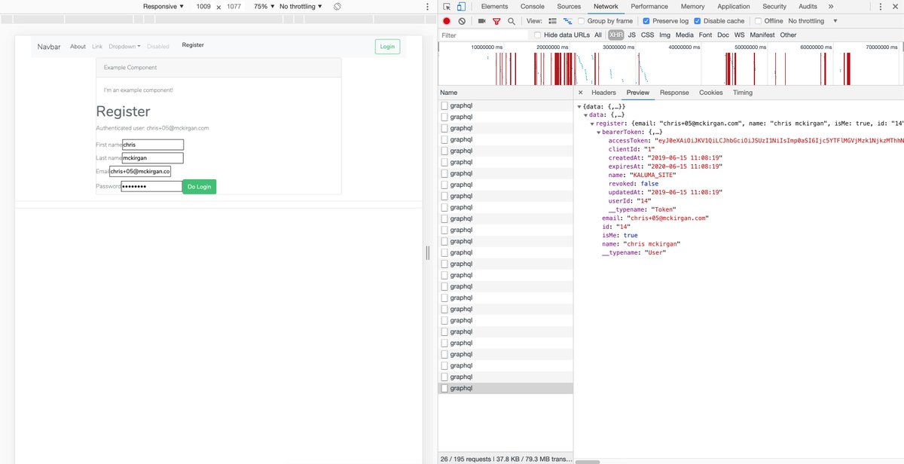This screenshot has height=464, width=904.
Task: Tick the checkbox of the highlighted last graphql request
Action: 444,388
